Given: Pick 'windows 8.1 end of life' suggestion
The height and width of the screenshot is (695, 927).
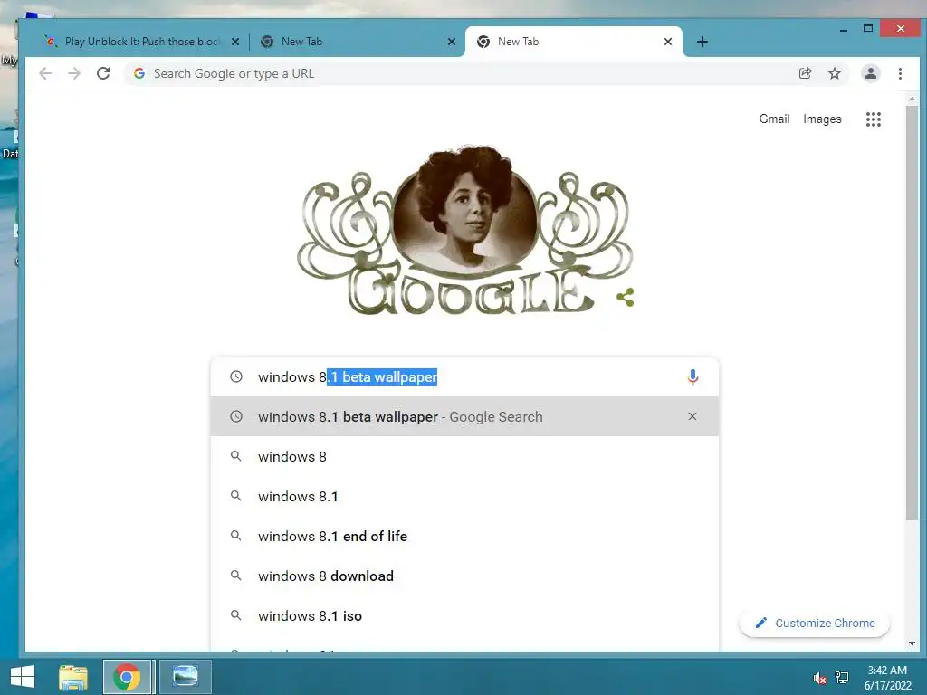Looking at the screenshot, I should [464, 536].
